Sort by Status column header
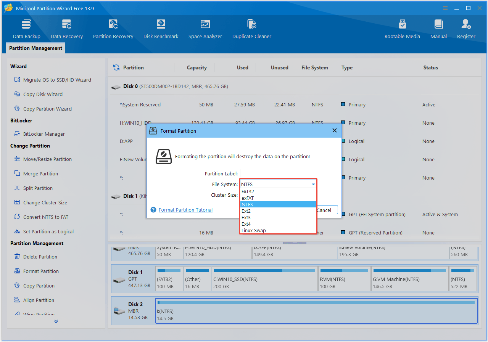 point(430,67)
